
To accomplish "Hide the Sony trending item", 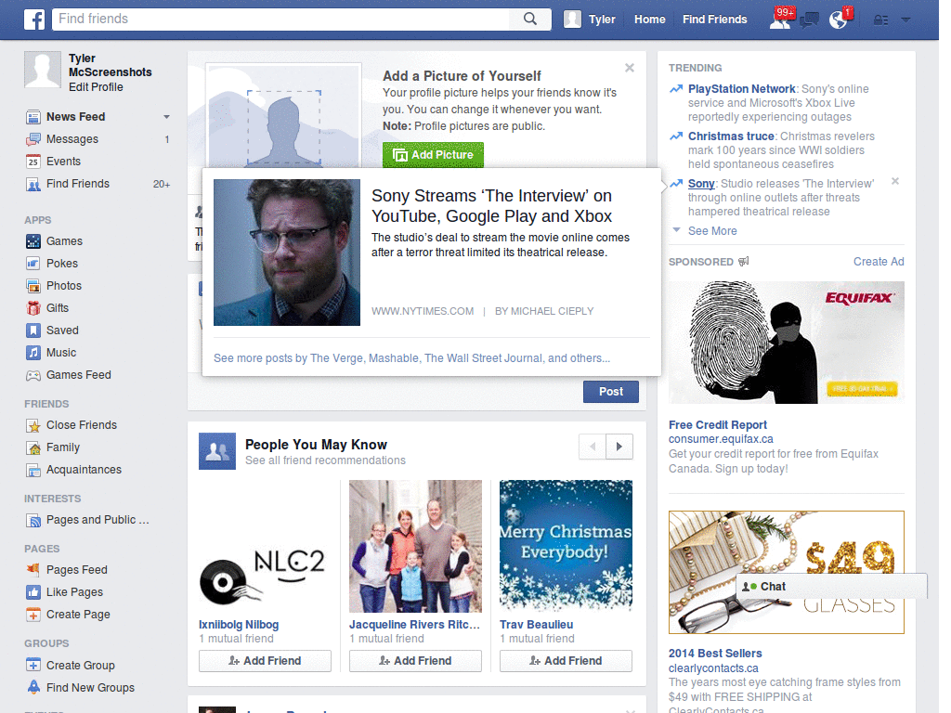I will point(895,181).
